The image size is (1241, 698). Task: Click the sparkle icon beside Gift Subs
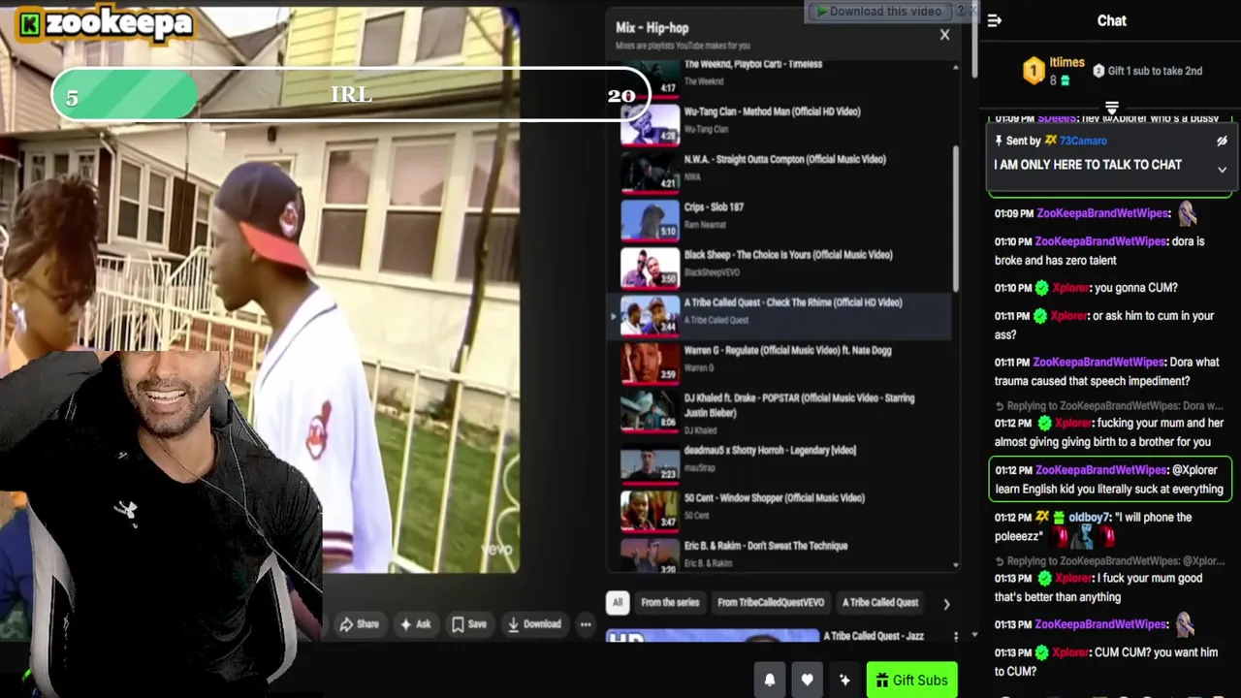[844, 681]
